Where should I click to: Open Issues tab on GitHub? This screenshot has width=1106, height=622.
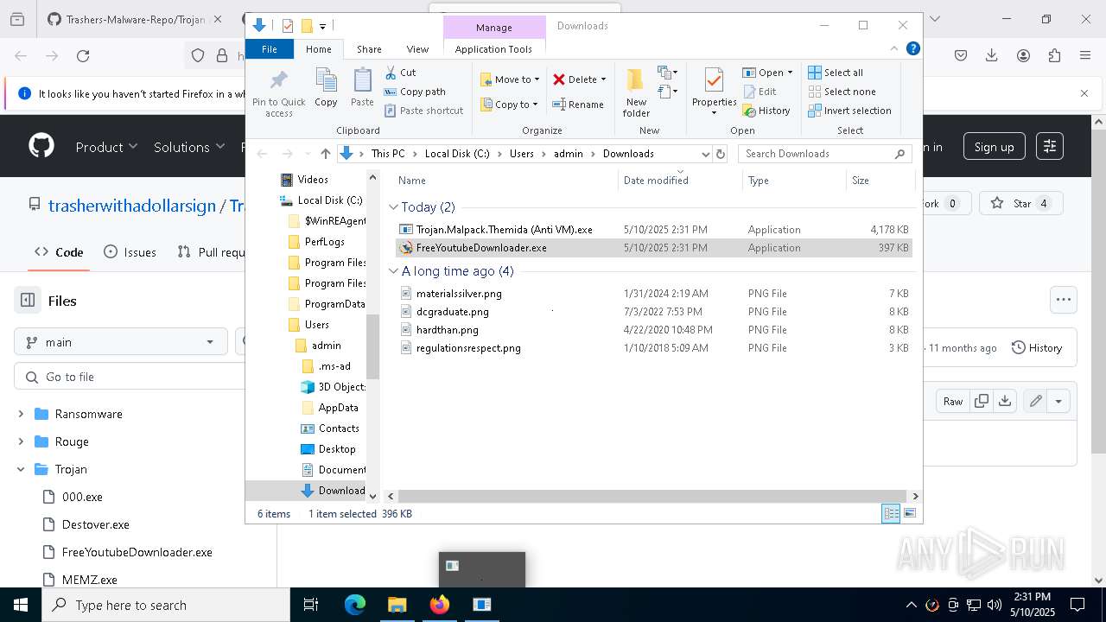pos(130,252)
